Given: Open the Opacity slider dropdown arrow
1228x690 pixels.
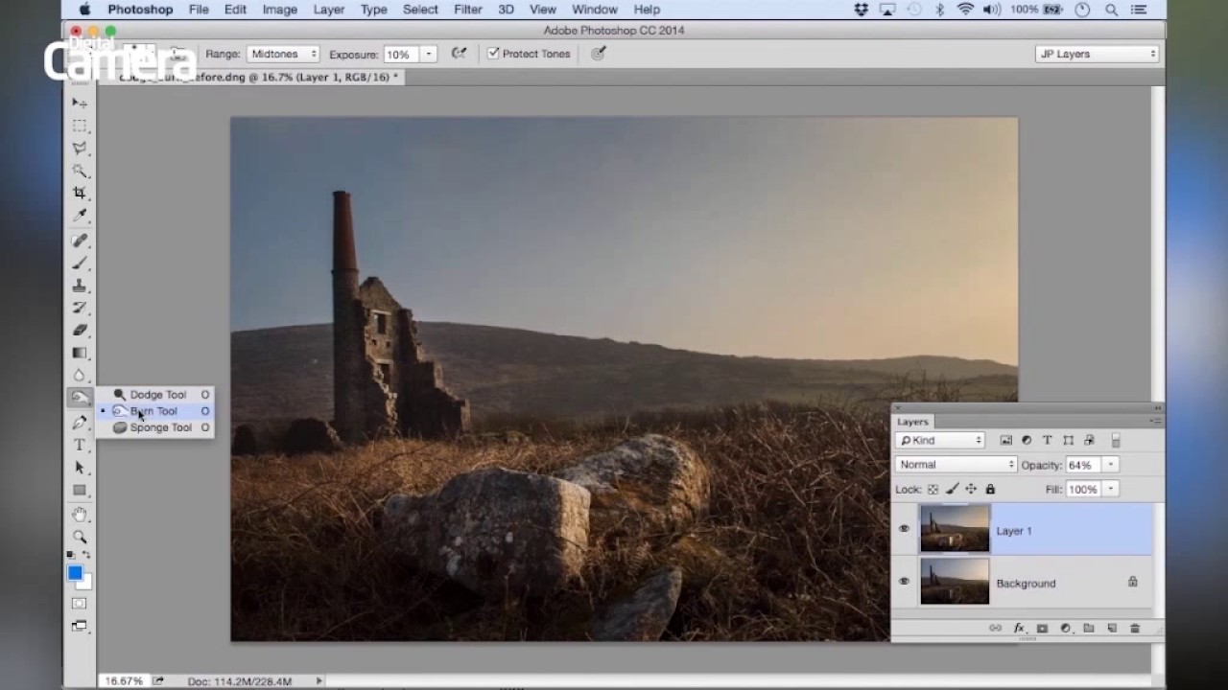Looking at the screenshot, I should tap(1110, 465).
